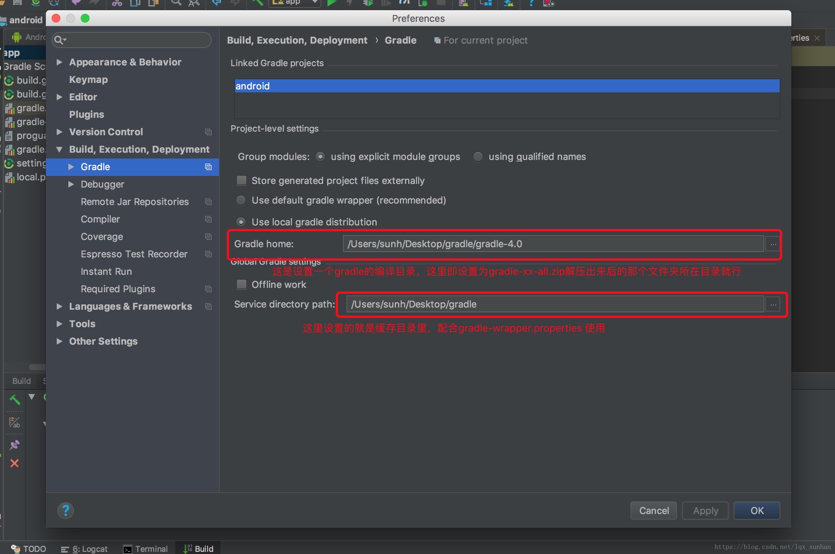Click green hammer icon in Build panel

(x=15, y=400)
